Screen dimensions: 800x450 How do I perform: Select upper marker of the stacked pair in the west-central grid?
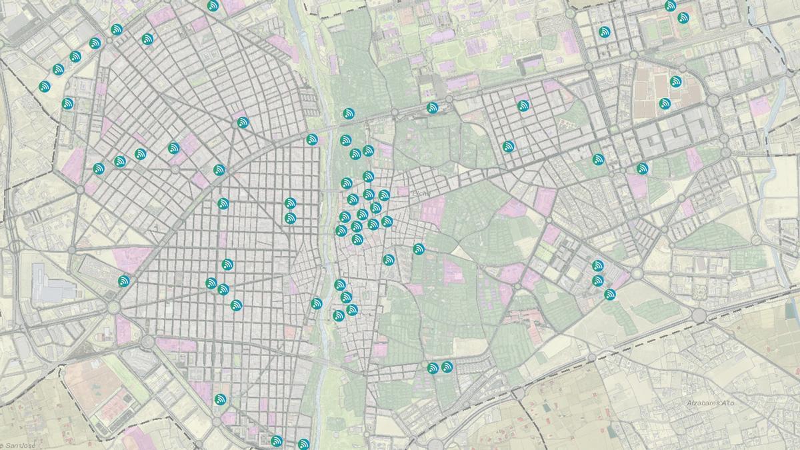pos(290,203)
